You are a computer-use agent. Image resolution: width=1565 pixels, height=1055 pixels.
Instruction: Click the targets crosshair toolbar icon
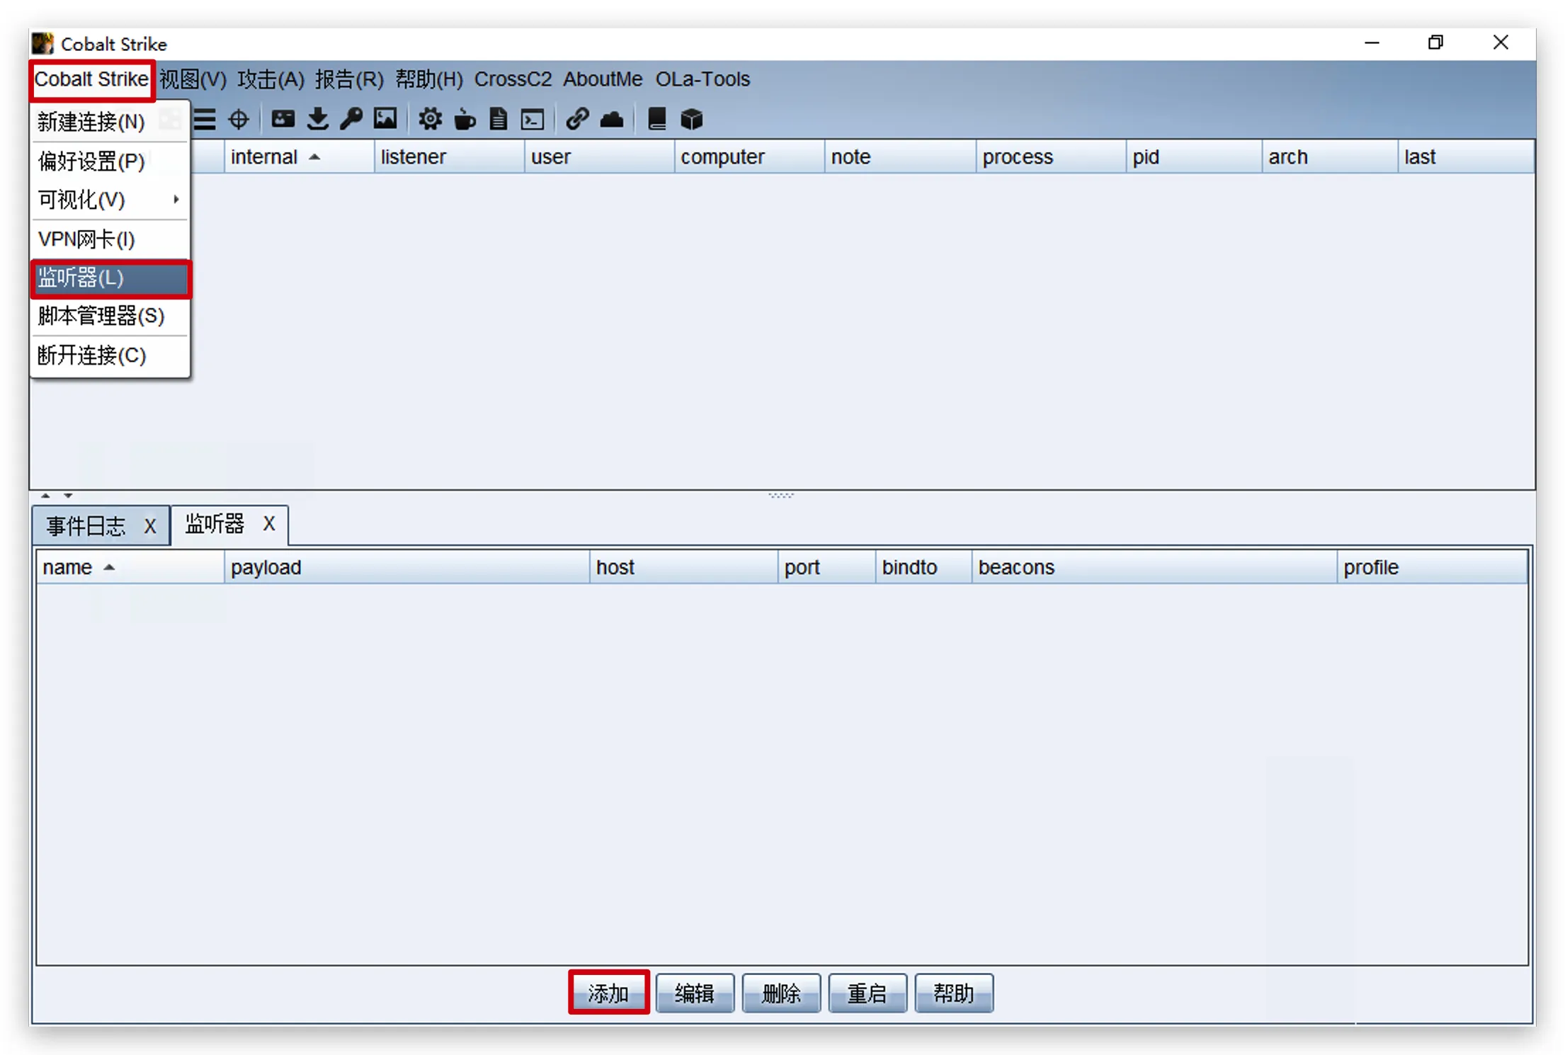tap(239, 119)
